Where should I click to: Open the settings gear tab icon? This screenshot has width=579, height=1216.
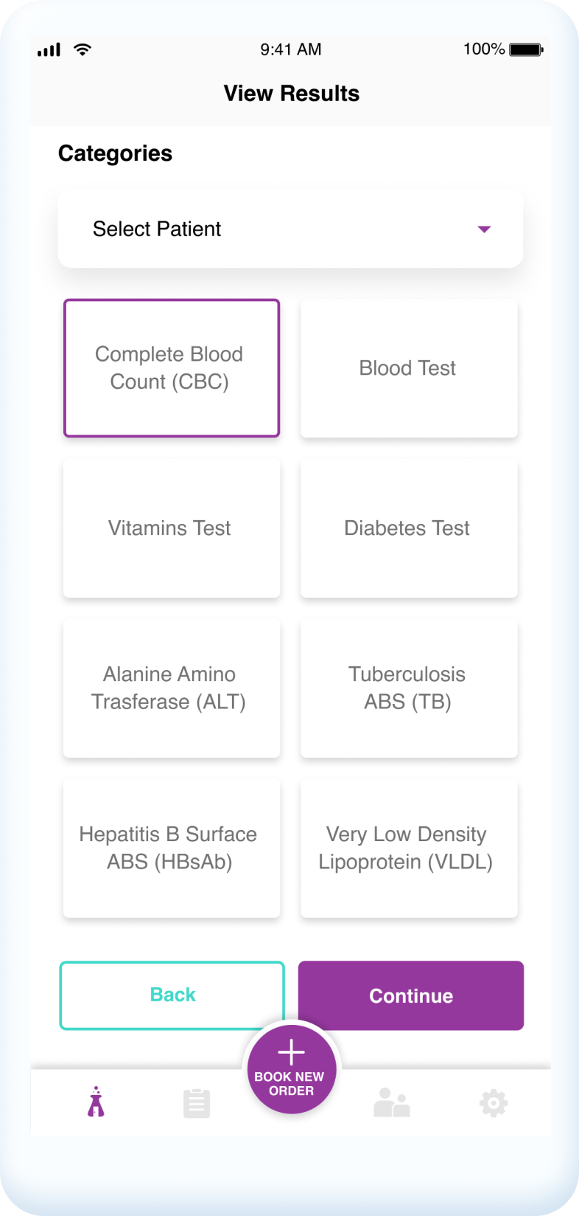click(x=494, y=1104)
